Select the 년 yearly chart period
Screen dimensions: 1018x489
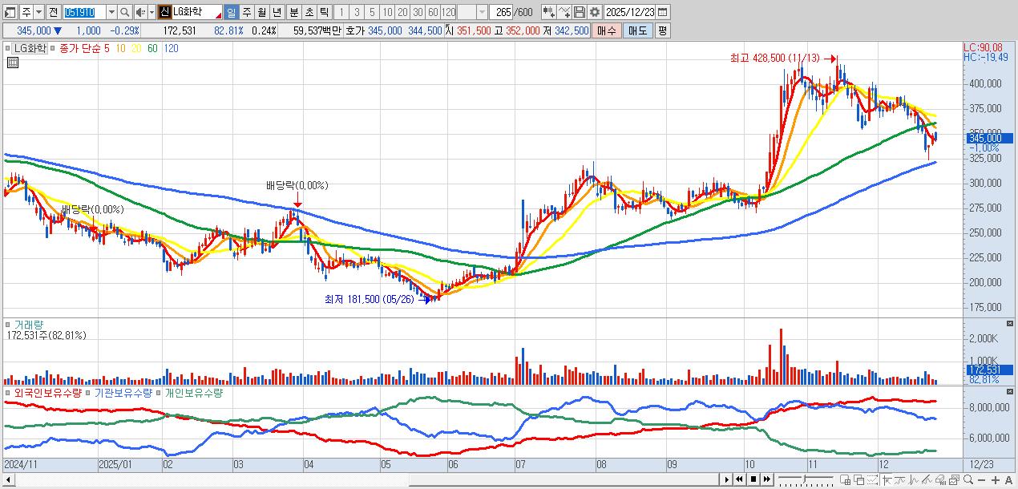(x=277, y=12)
